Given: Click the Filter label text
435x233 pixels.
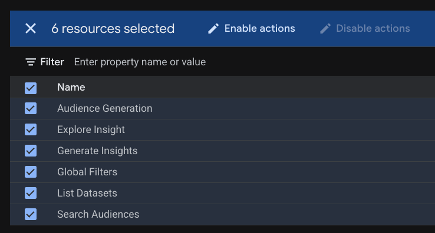Looking at the screenshot, I should pos(52,62).
